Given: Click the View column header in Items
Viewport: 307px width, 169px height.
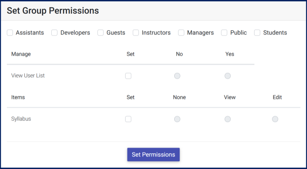Looking at the screenshot, I should pyautogui.click(x=230, y=97).
